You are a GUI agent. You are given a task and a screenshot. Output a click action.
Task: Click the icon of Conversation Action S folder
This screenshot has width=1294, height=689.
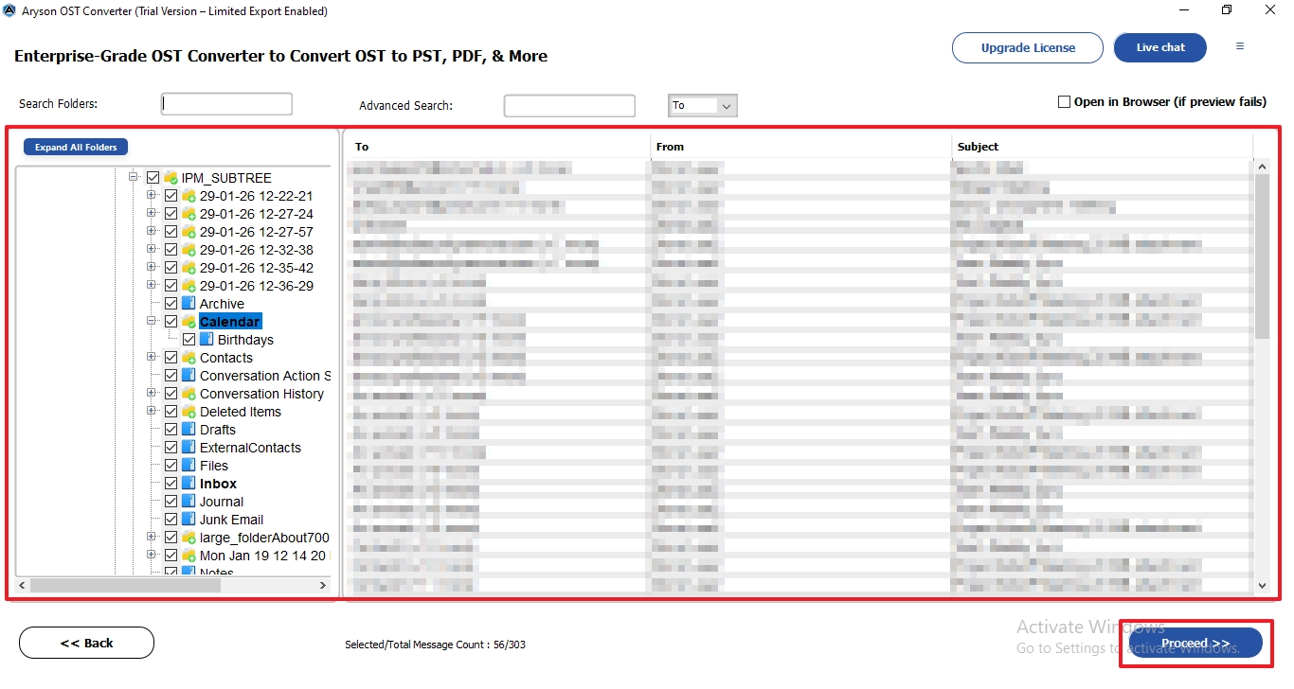(x=189, y=376)
